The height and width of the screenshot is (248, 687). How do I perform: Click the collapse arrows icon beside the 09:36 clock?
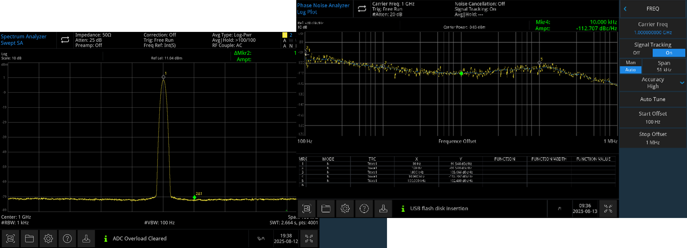(x=608, y=209)
